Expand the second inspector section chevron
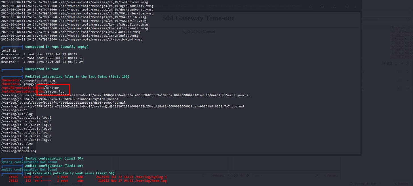 [407, 80]
